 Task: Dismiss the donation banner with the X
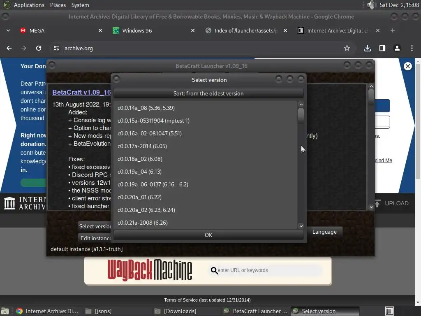tap(407, 66)
